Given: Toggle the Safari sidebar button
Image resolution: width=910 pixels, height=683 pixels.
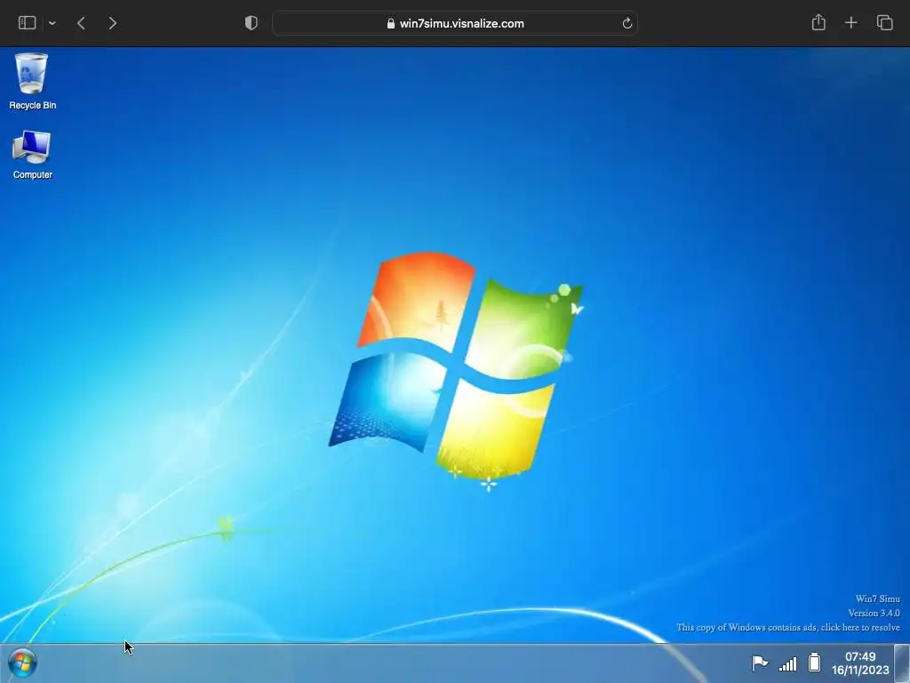Looking at the screenshot, I should click(x=28, y=23).
